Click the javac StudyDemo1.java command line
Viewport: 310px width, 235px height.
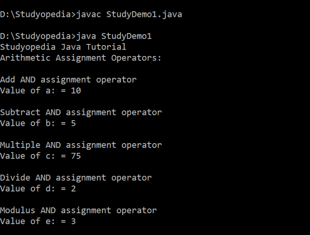tap(91, 15)
